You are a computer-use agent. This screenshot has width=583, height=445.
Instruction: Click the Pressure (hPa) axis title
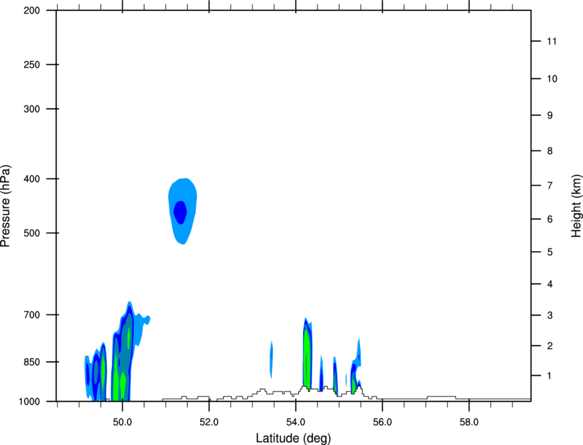click(x=5, y=206)
